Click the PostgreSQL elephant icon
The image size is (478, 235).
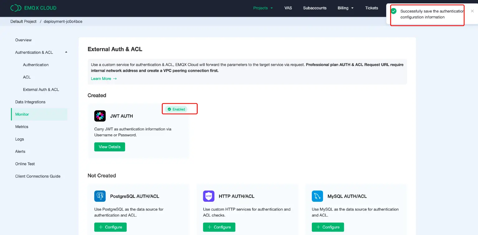tap(100, 196)
